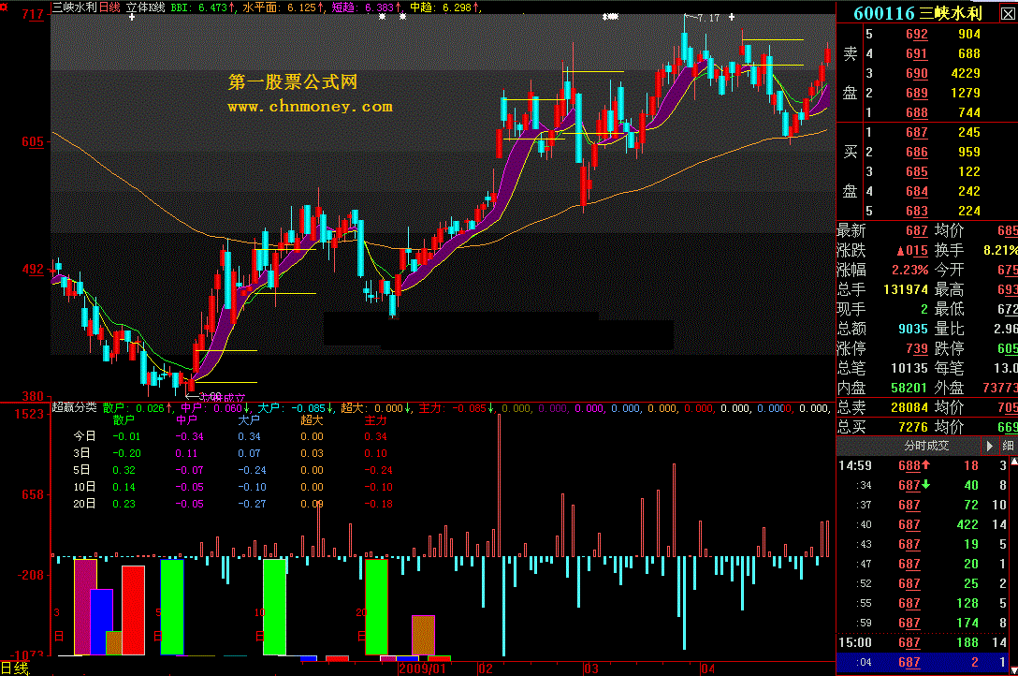The width and height of the screenshot is (1018, 676).
Task: Click the 2009/01 date marker on time axis
Action: coord(423,669)
